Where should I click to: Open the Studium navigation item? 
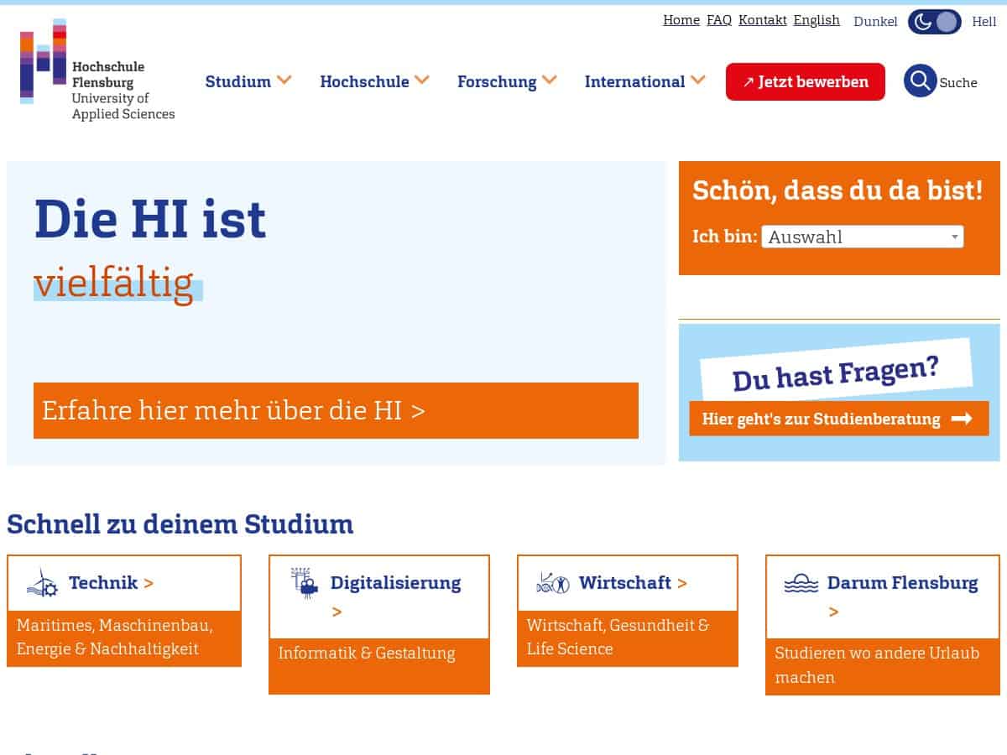point(238,81)
